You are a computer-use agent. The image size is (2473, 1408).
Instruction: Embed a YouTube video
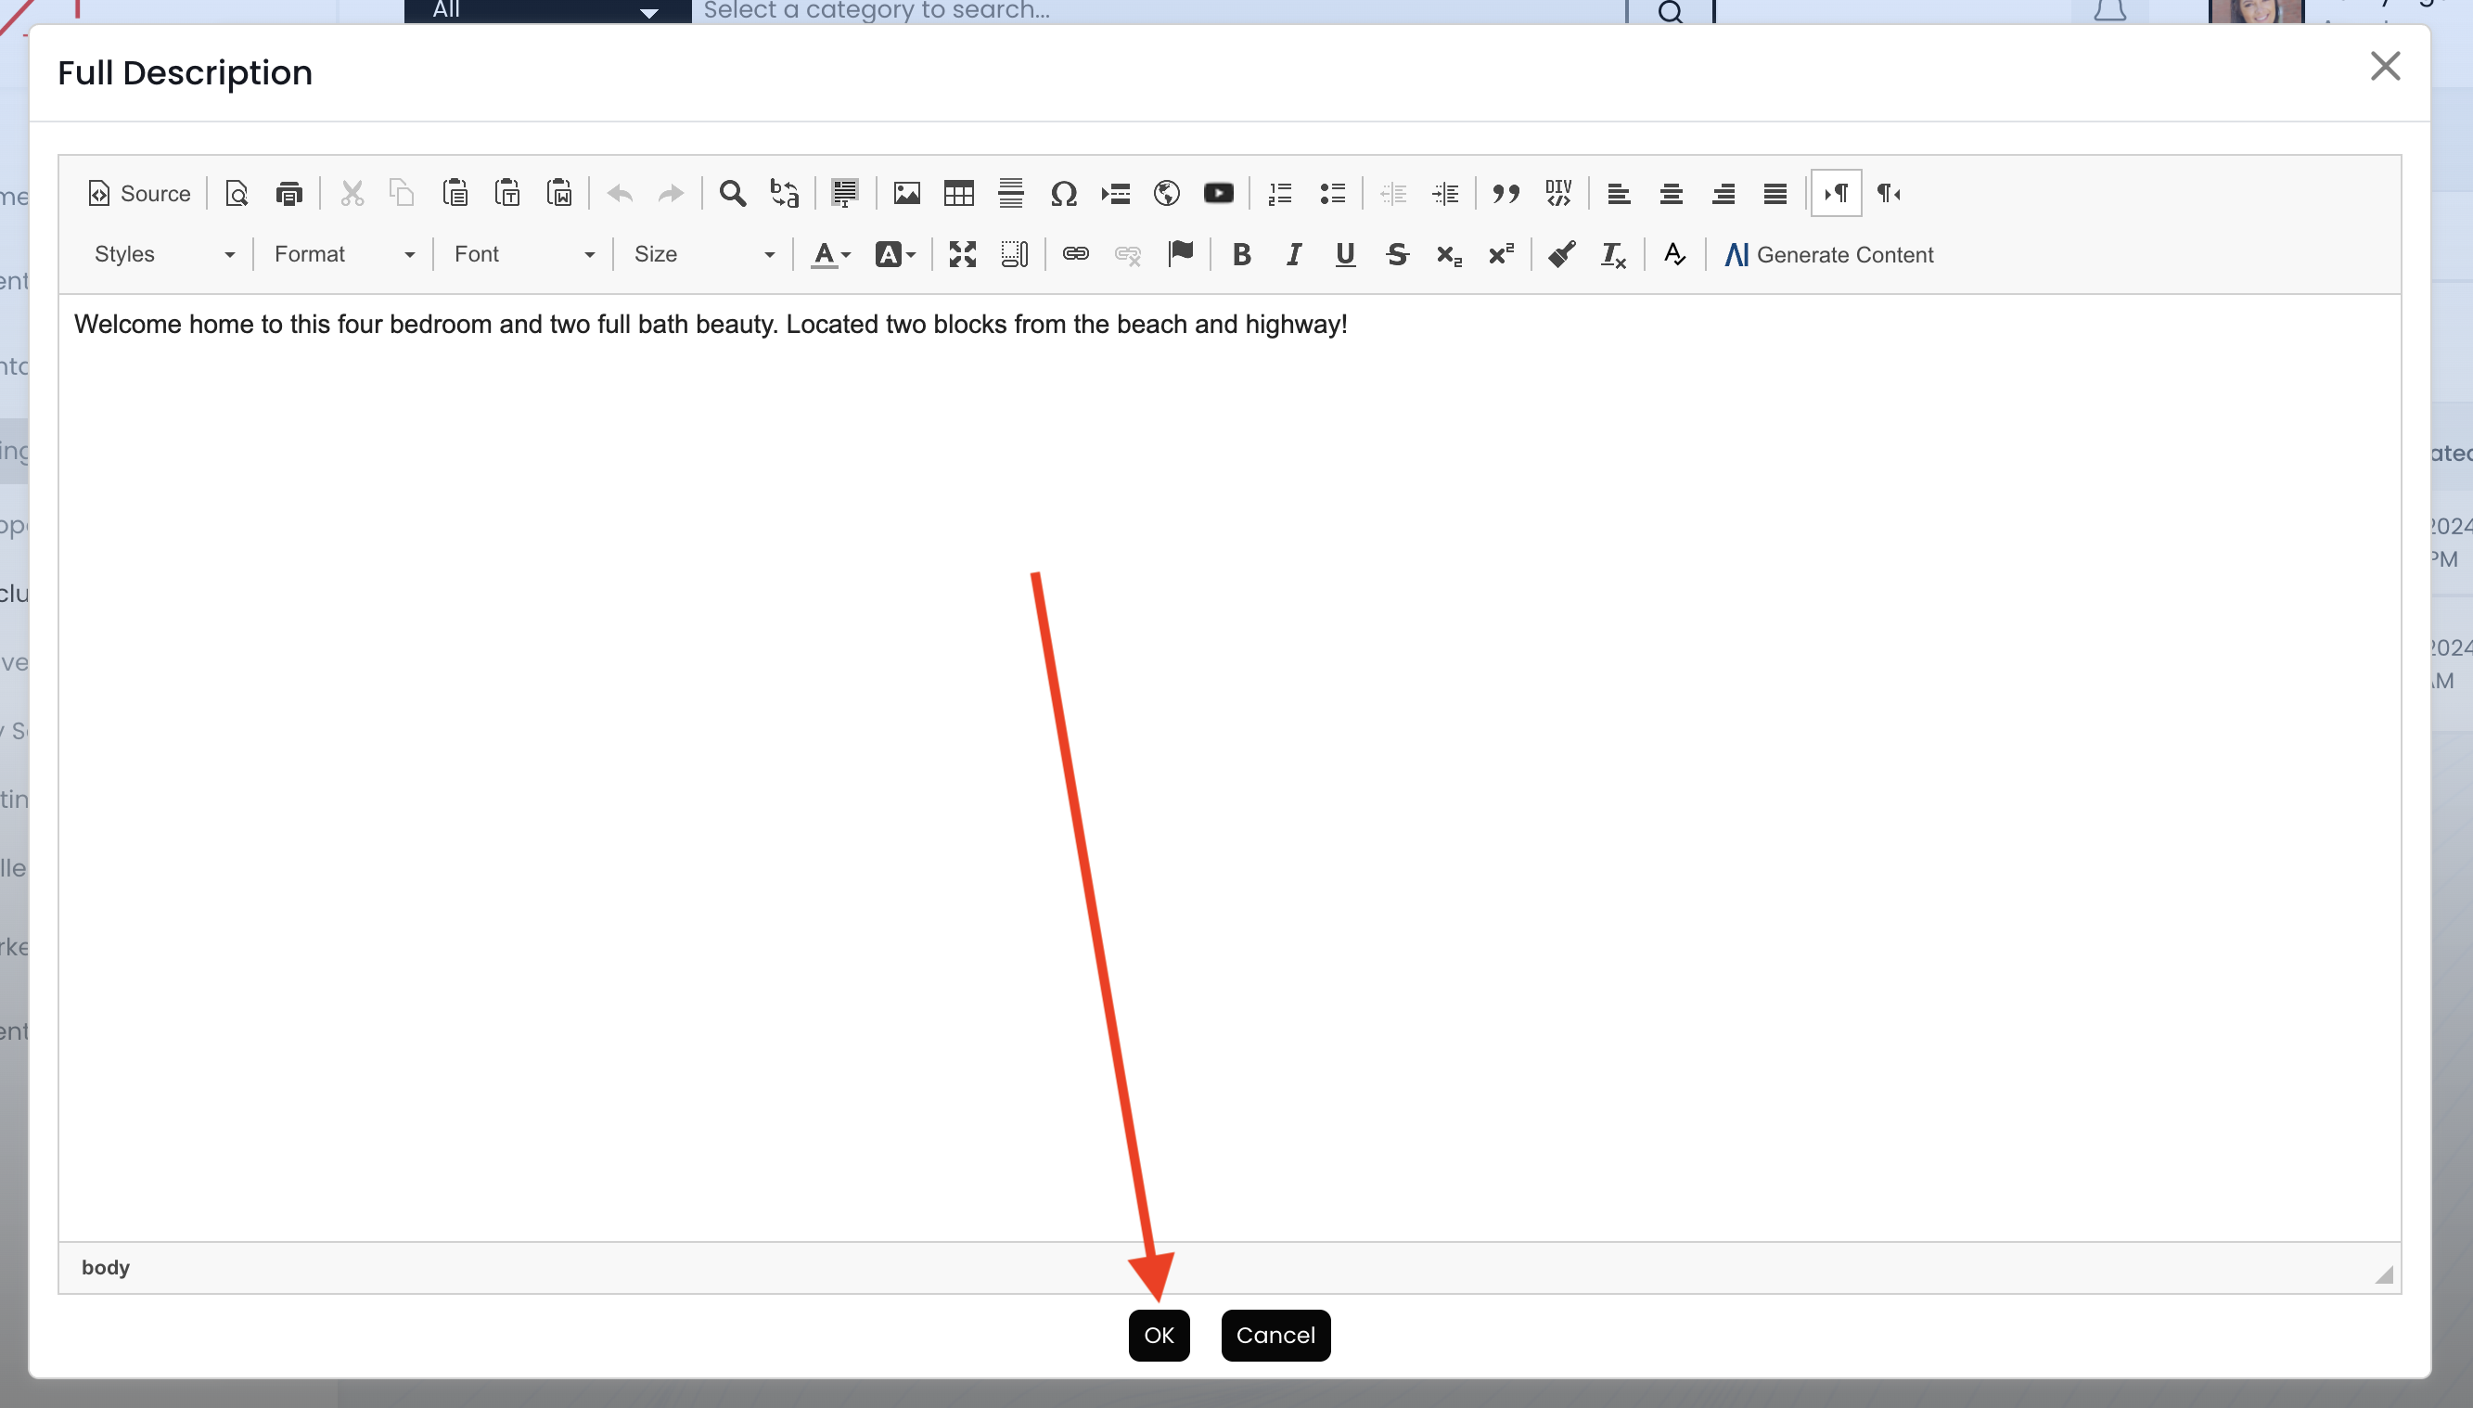(1219, 194)
